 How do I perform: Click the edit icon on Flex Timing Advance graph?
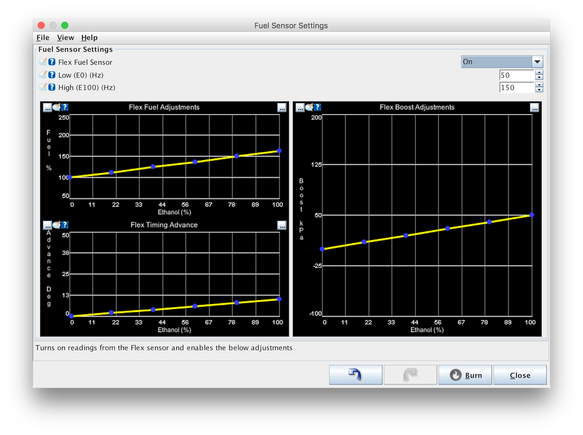[x=57, y=225]
